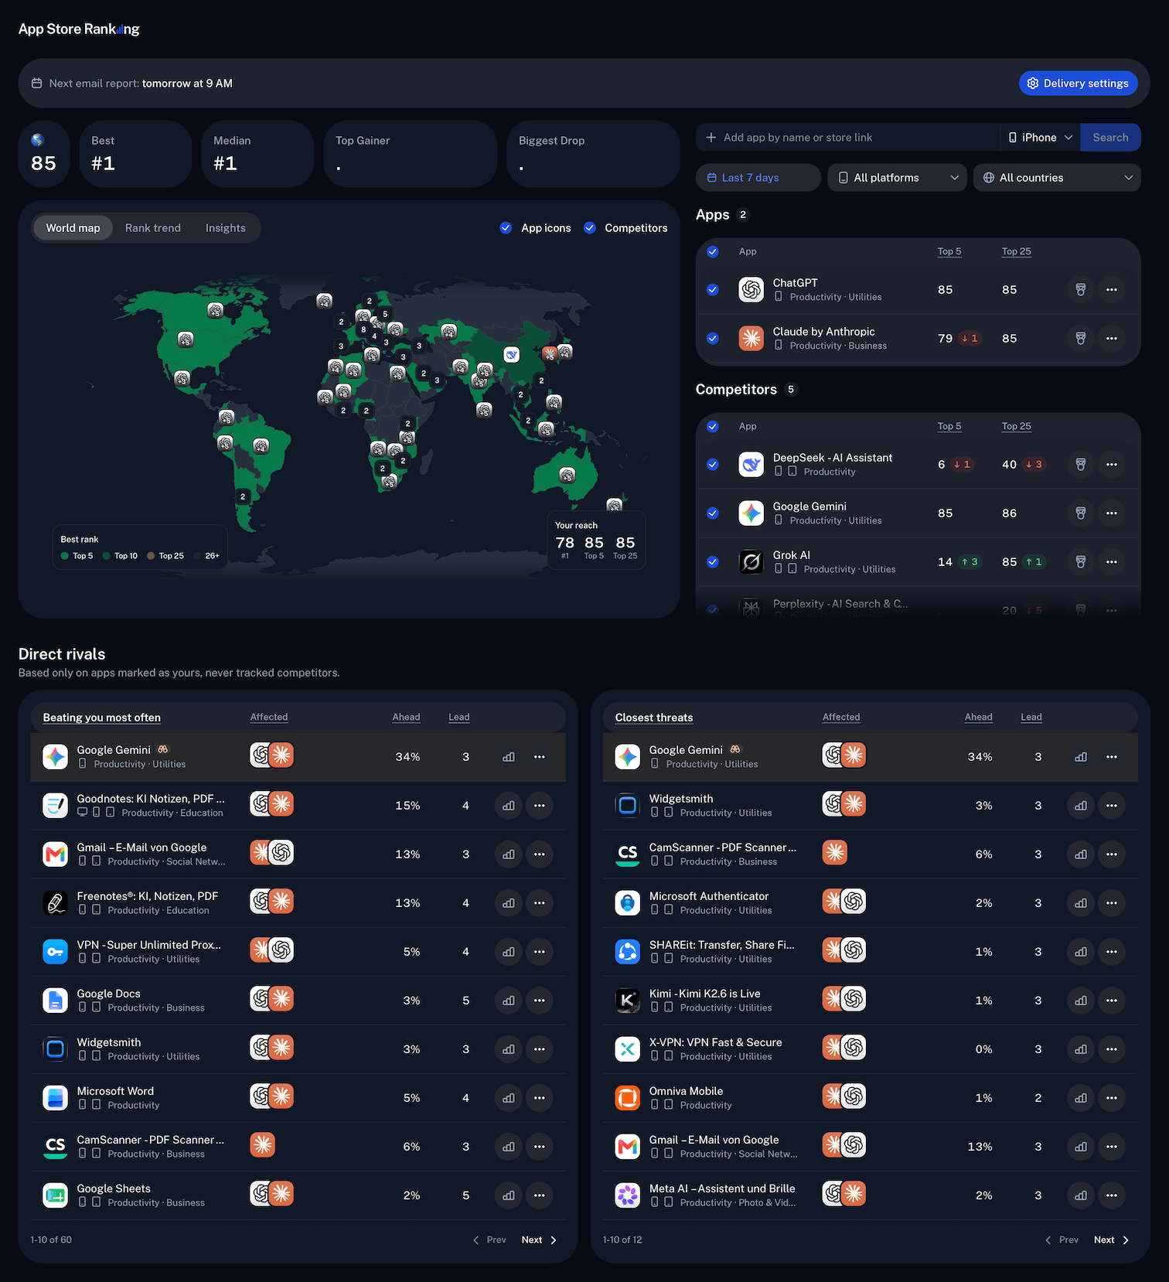Image resolution: width=1169 pixels, height=1282 pixels.
Task: Click Prev in Closest threats pagination
Action: click(x=1062, y=1240)
